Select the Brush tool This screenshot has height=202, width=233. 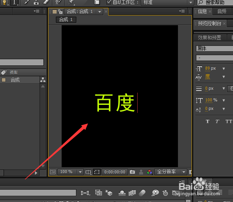click(26, 2)
